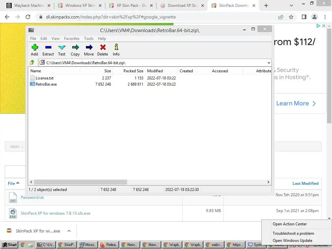Click the Extract toolbar icon
Screen dimensions: 332x249
(48, 47)
